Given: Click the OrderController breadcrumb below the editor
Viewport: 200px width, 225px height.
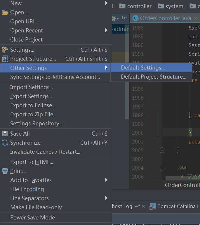Looking at the screenshot, I should [182, 185].
